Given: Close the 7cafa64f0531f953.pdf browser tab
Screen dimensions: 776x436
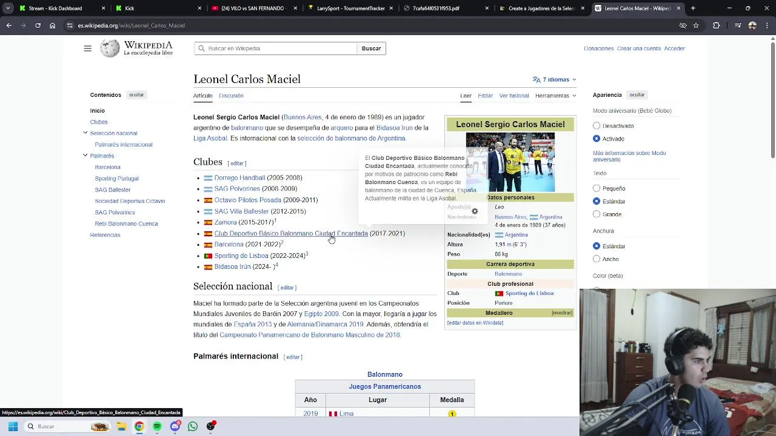Looking at the screenshot, I should click(x=488, y=8).
